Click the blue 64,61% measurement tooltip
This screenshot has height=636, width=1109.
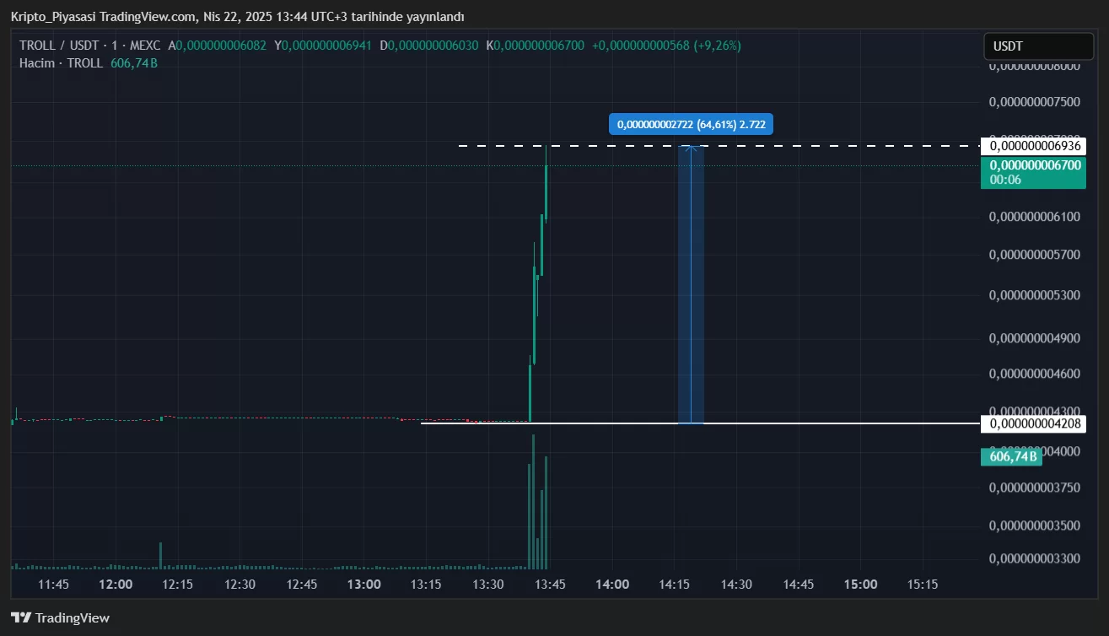(691, 124)
